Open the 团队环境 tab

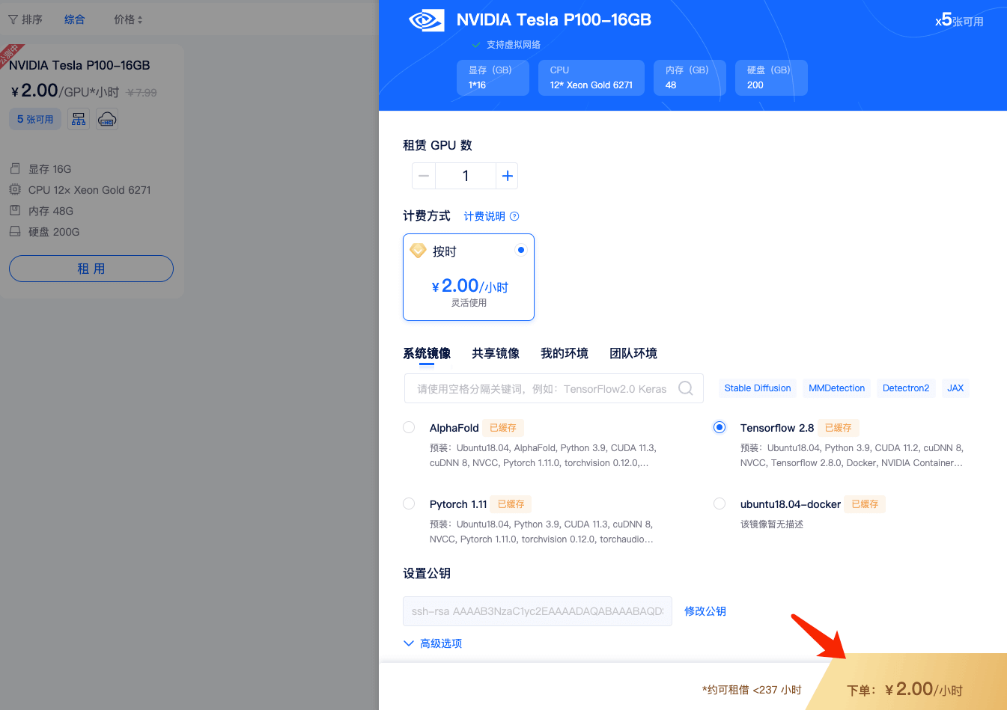(x=633, y=353)
